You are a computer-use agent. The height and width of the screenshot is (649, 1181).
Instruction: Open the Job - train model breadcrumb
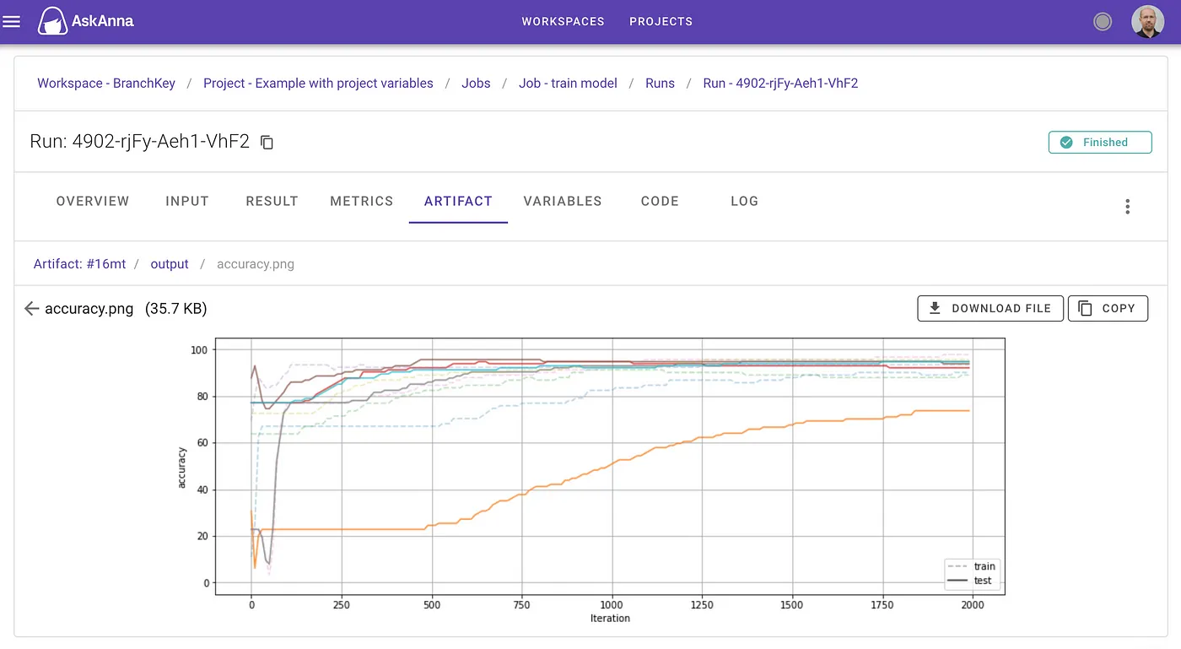coord(568,84)
